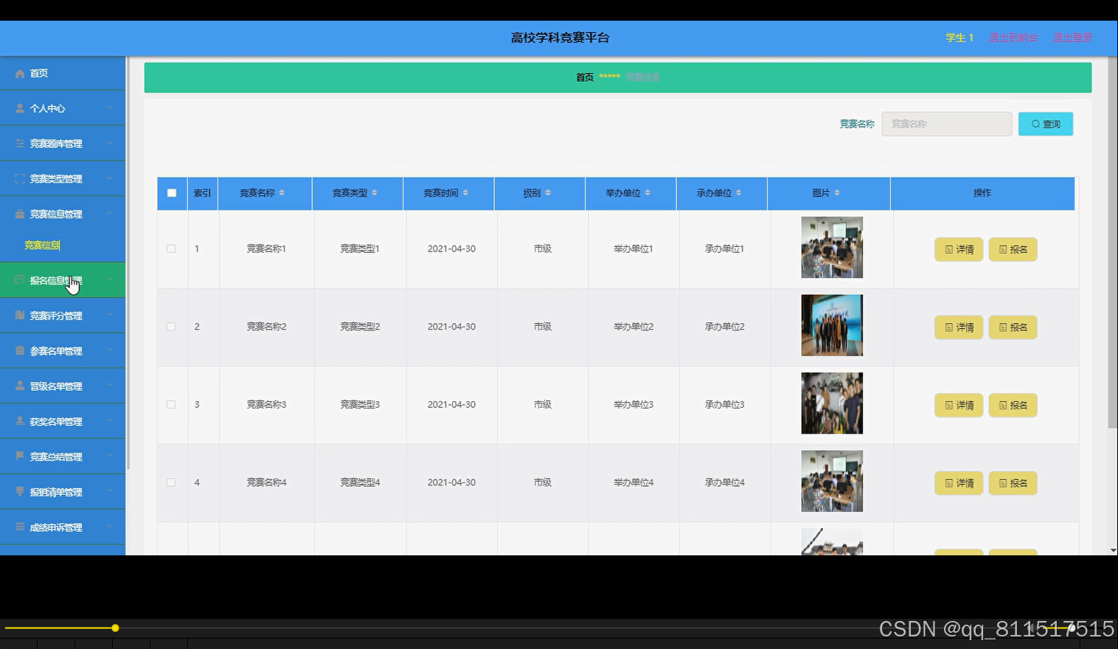Click the list icon beside 成绩申诉管理
The image size is (1118, 649).
coord(20,527)
